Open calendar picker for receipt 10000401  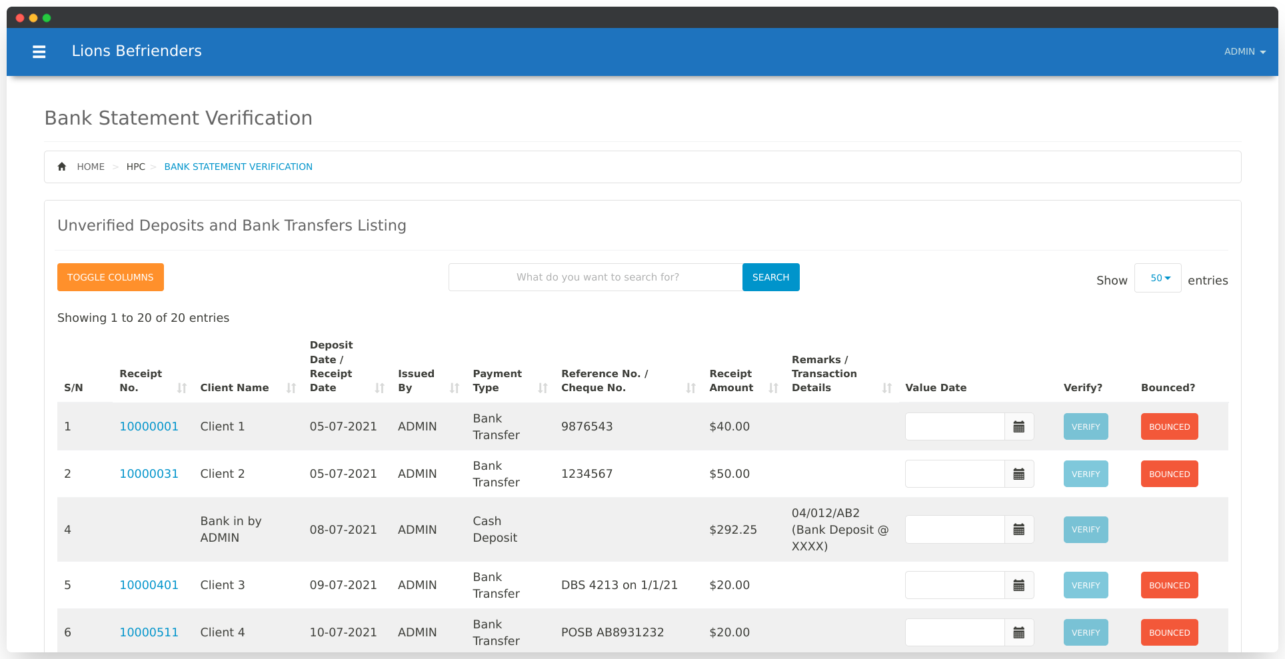tap(1018, 585)
